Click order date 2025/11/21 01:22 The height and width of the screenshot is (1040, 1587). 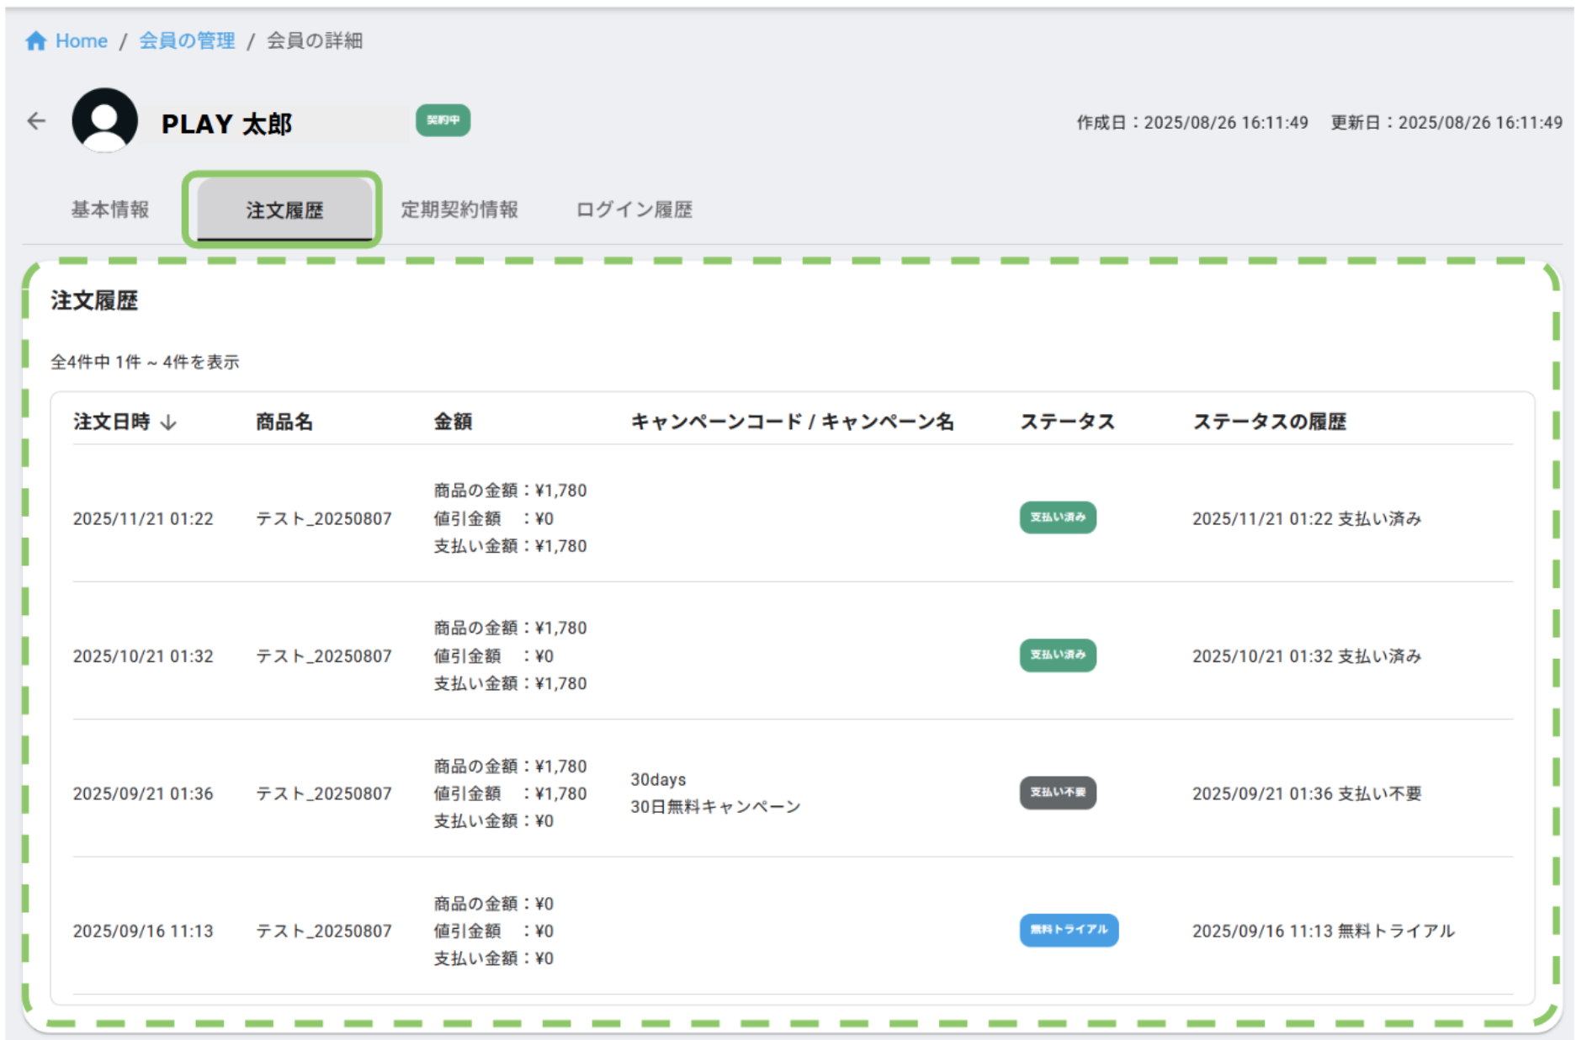click(143, 518)
